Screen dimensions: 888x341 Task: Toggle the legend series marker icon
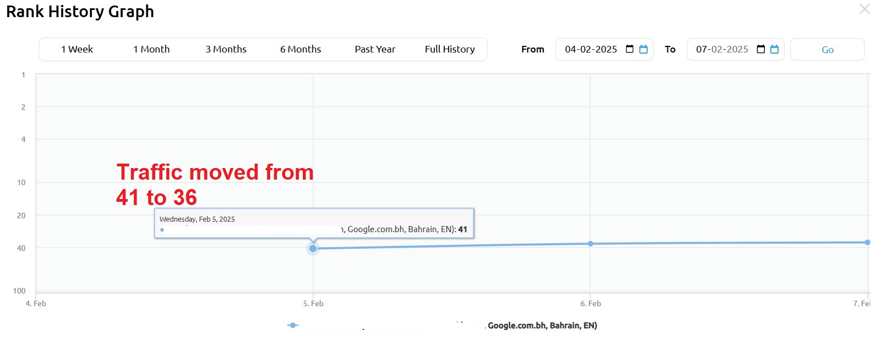pos(293,326)
